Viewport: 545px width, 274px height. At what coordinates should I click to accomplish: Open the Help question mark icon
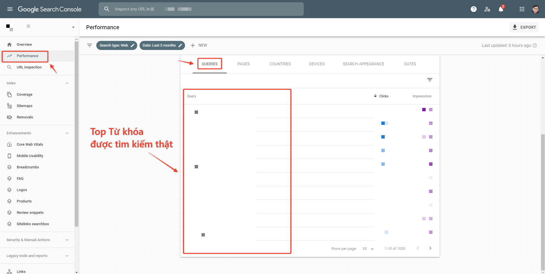click(x=473, y=9)
